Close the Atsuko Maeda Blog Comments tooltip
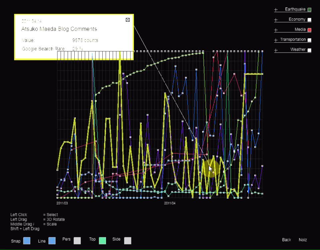The width and height of the screenshot is (320, 250). (128, 20)
